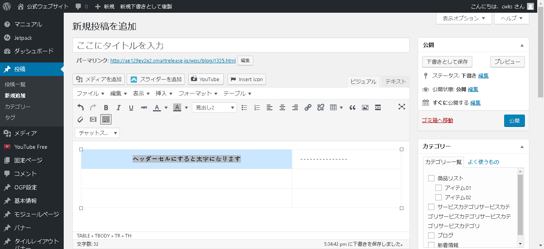Image resolution: width=544 pixels, height=249 pixels.
Task: Expand the チャットス... styles dropdown
Action: pos(97,133)
